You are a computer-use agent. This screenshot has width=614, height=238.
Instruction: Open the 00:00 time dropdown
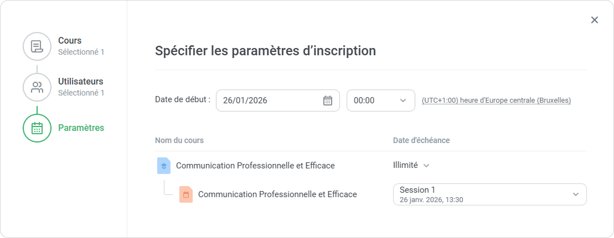click(x=380, y=101)
